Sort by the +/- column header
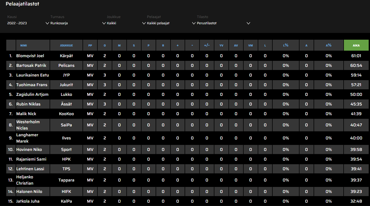The height and width of the screenshot is (206, 370). (207, 45)
